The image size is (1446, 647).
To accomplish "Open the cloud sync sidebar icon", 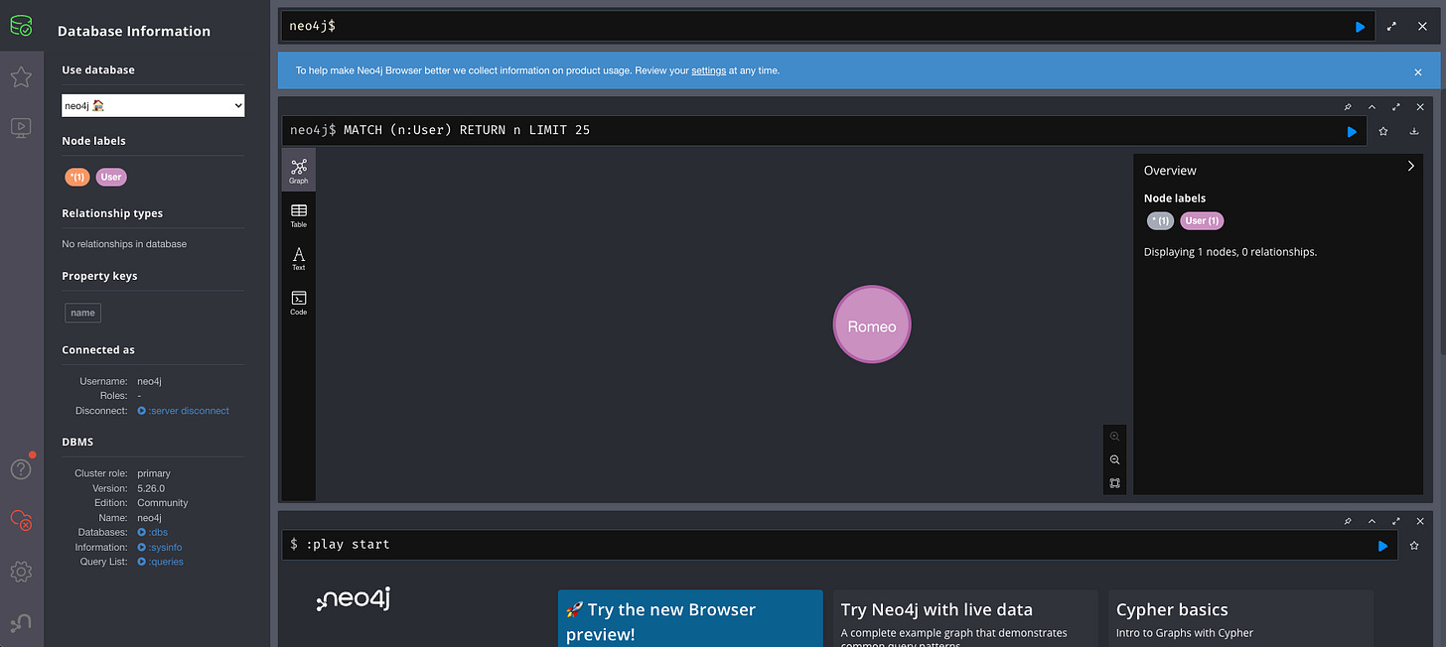I will (x=21, y=519).
